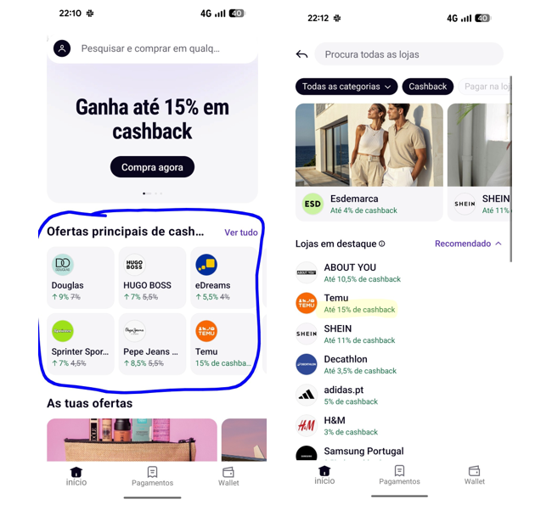
Task: Open the profile avatar icon
Action: coord(62,48)
